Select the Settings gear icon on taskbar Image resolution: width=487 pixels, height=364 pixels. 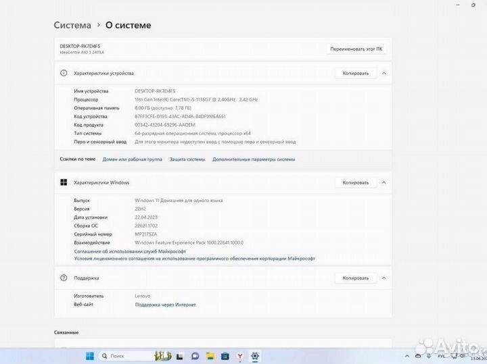tap(255, 356)
